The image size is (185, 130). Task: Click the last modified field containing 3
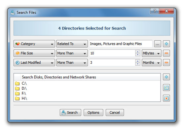112,63
